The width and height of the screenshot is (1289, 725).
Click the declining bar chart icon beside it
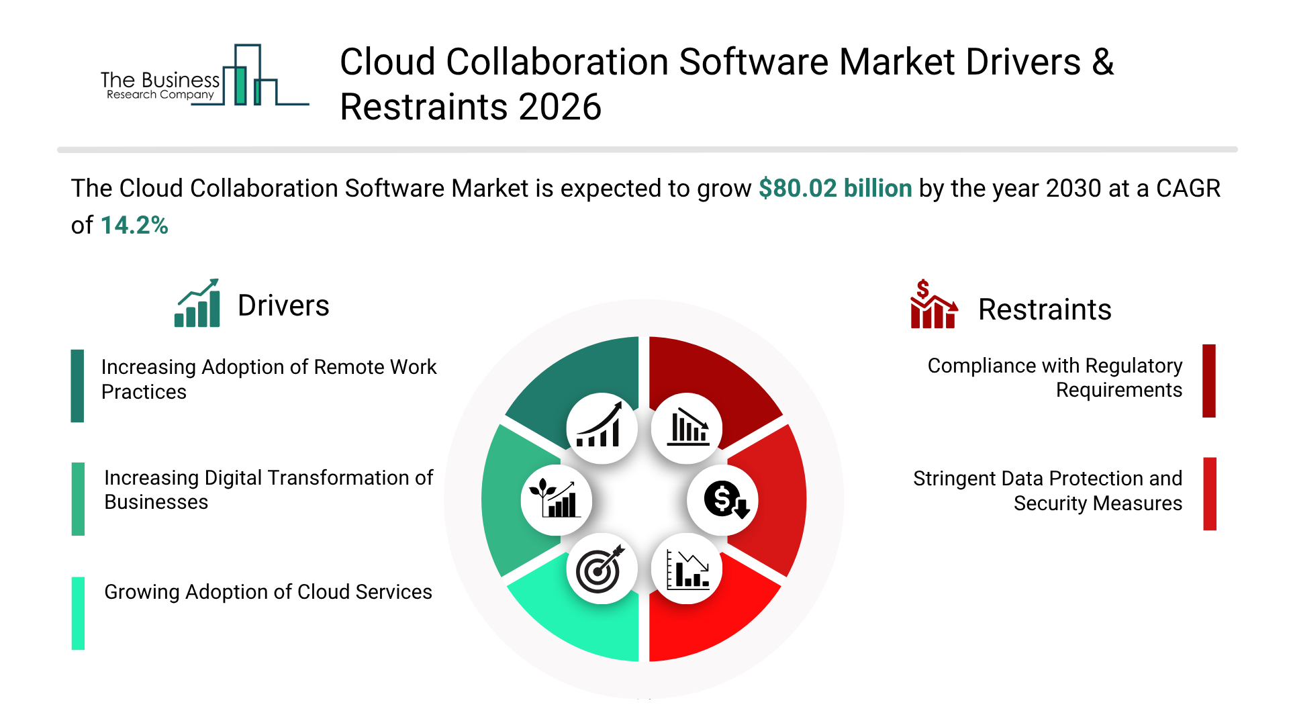[x=687, y=428]
